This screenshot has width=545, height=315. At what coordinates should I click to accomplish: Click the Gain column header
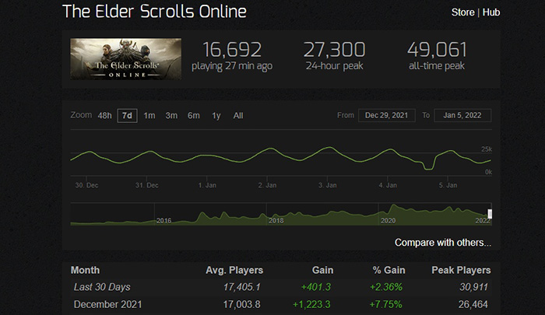[x=322, y=270]
